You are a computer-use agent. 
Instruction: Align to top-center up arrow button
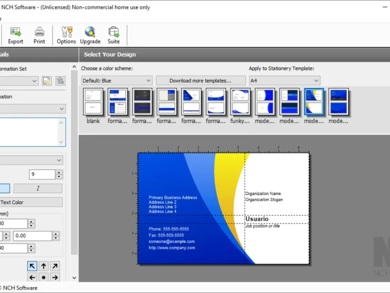[43, 266]
